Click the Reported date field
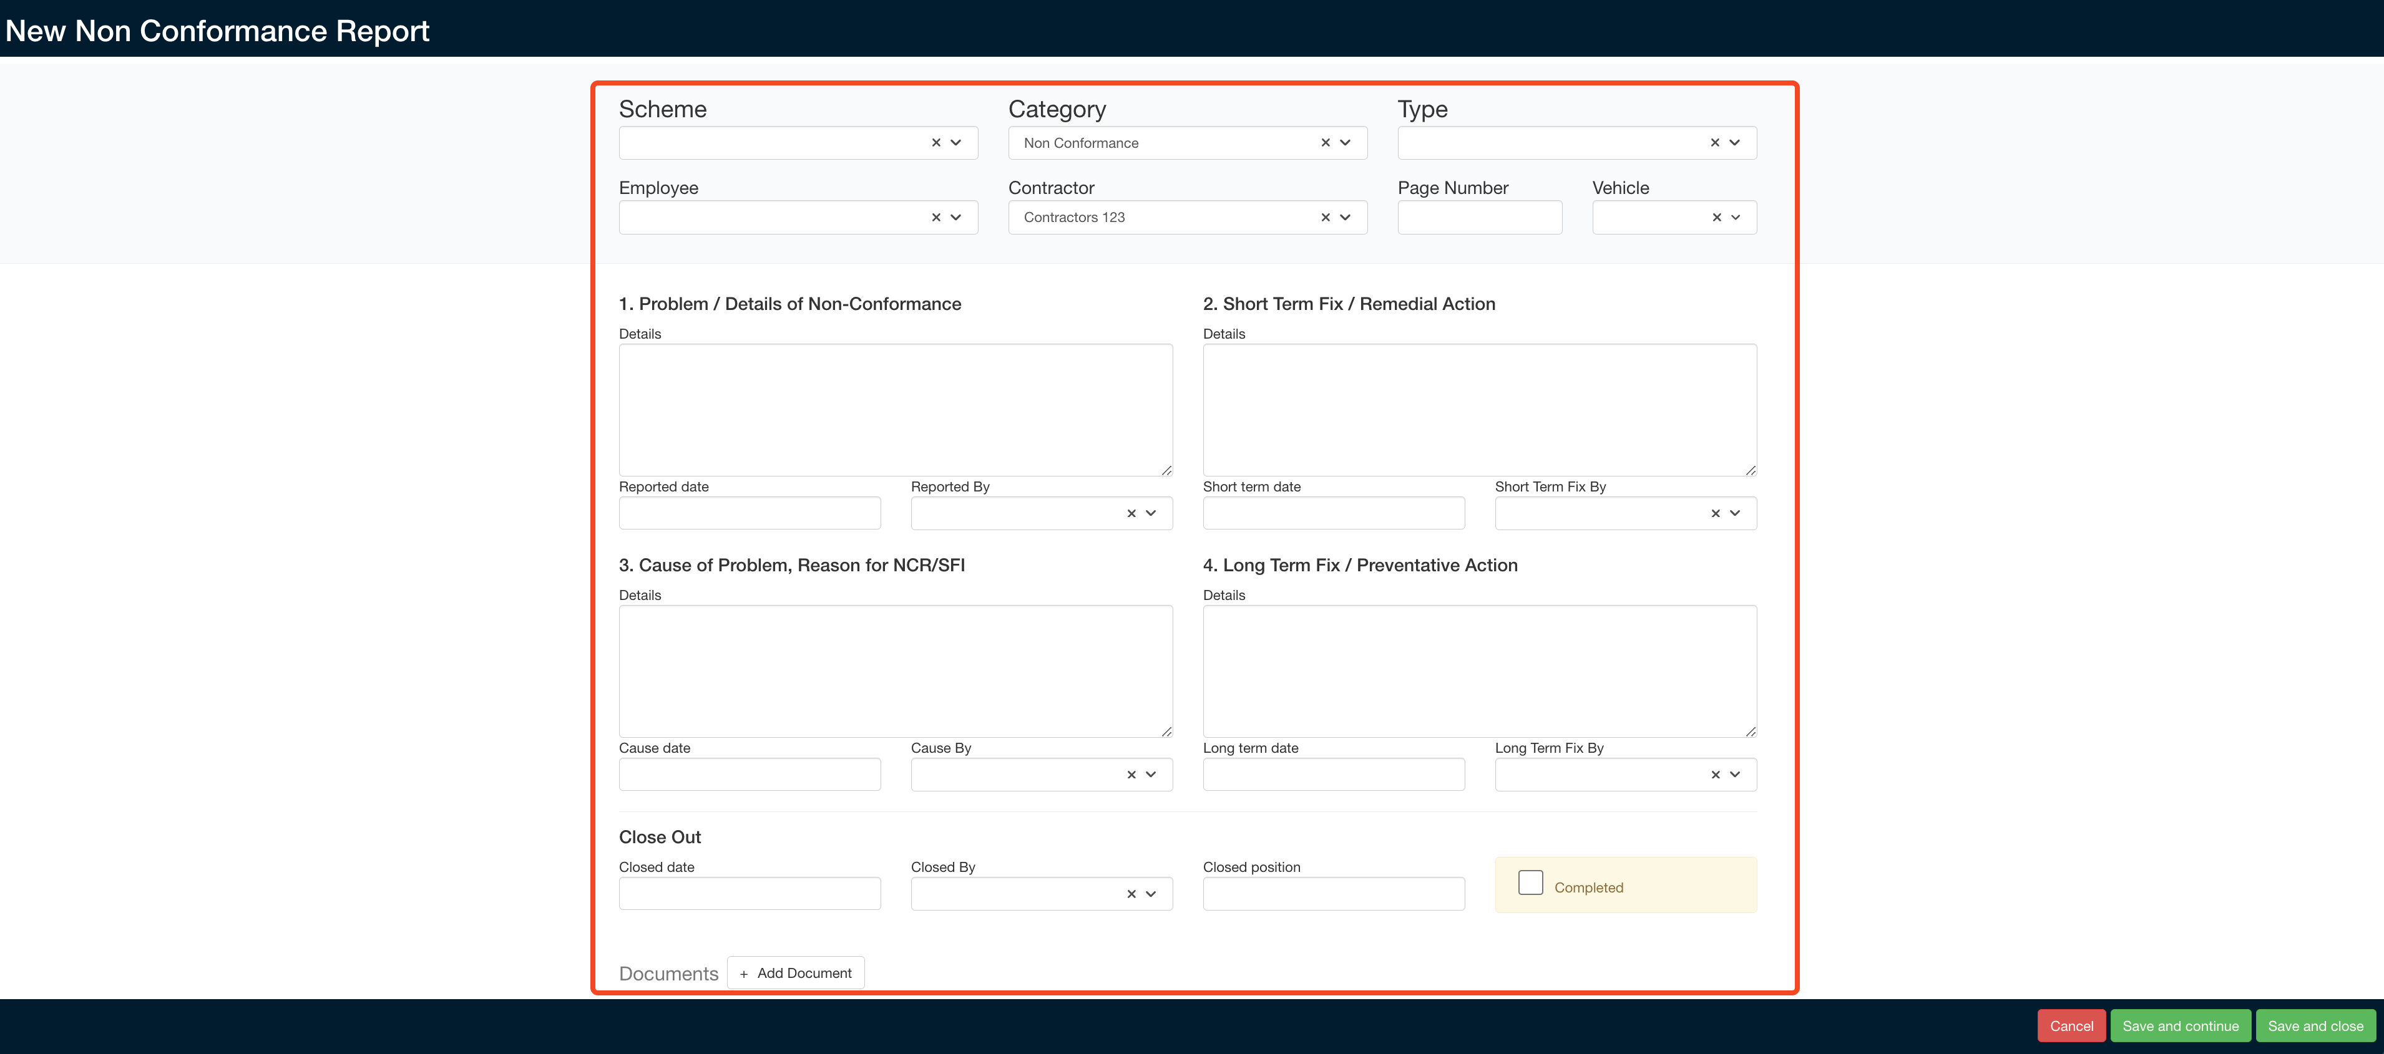Viewport: 2384px width, 1054px height. click(x=750, y=513)
